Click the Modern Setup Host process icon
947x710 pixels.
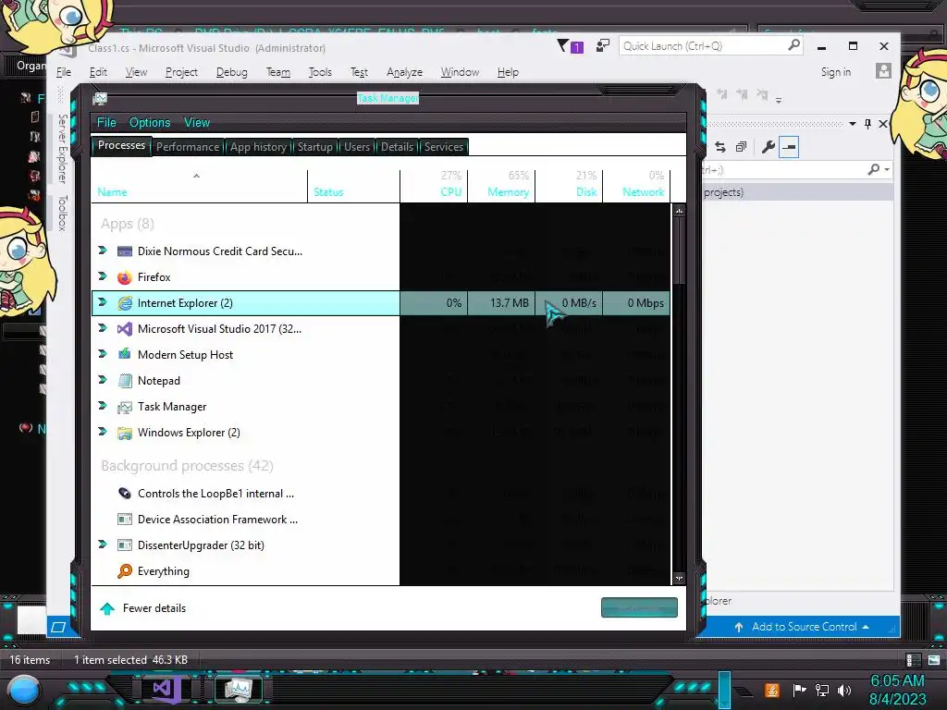pos(125,354)
